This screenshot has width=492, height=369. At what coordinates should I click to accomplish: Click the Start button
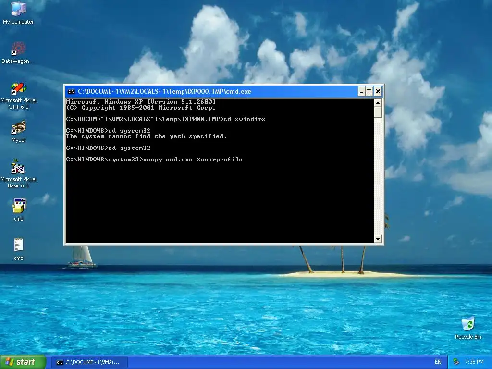pos(23,362)
